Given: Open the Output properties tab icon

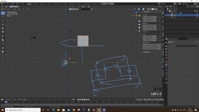Looking at the screenshot, I should (x=166, y=49).
